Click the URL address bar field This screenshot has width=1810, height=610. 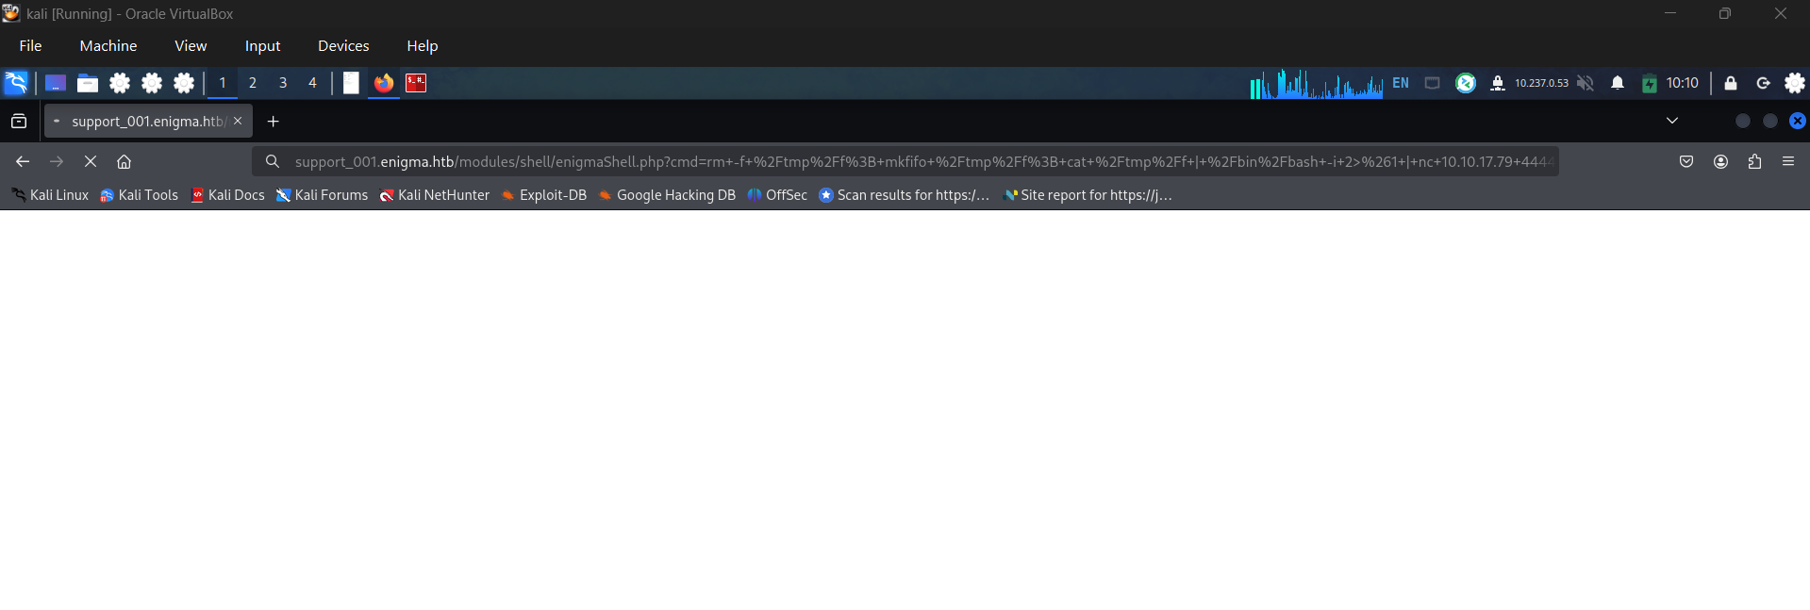(x=905, y=162)
